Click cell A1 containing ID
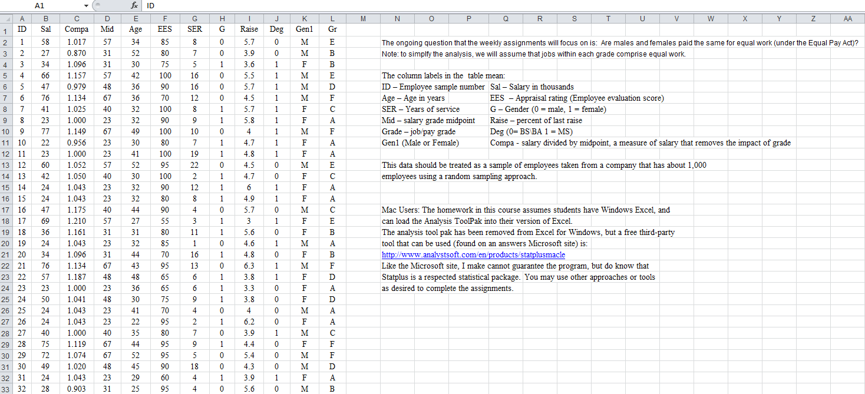The image size is (865, 394). (22, 29)
